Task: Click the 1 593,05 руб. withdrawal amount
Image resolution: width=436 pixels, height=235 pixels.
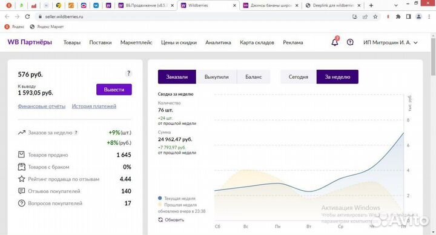Action: point(35,93)
